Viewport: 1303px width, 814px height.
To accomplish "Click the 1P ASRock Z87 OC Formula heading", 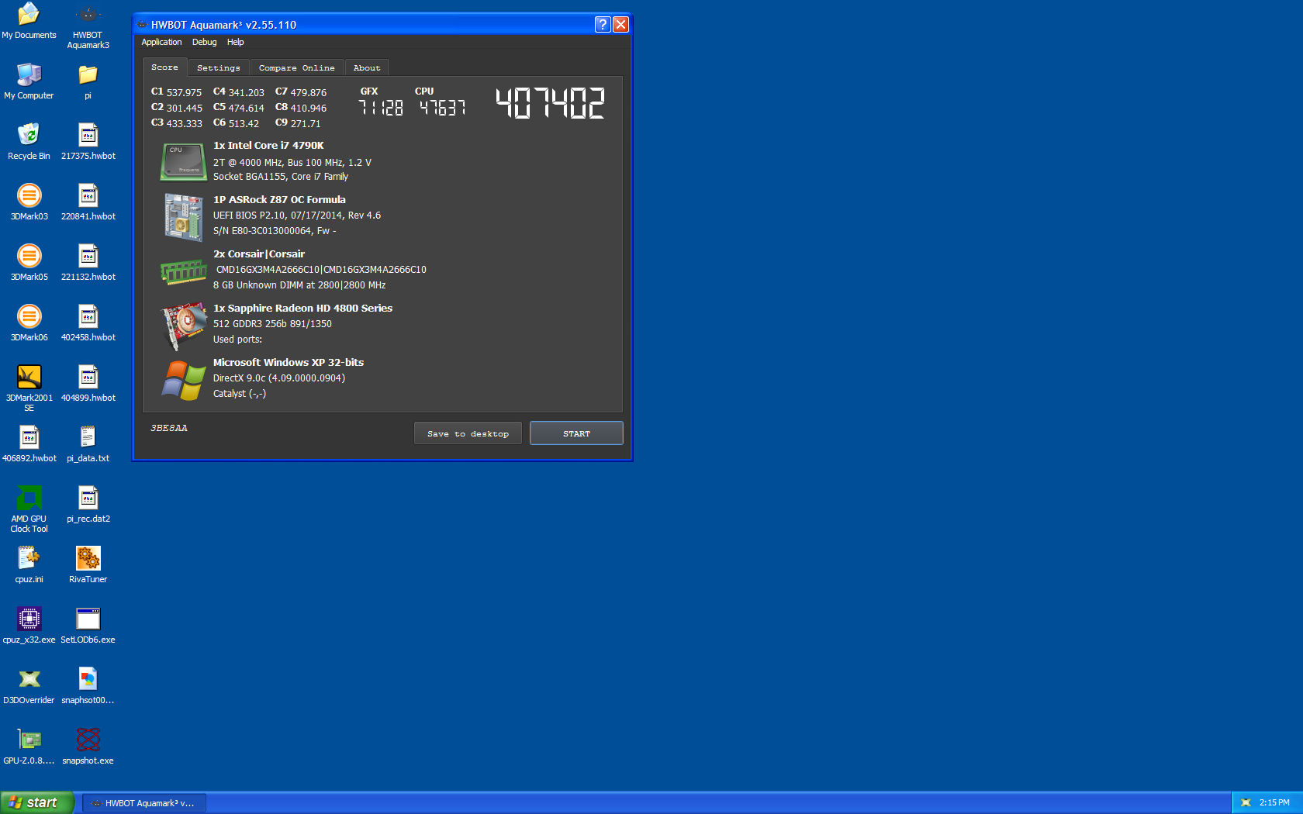I will (279, 200).
